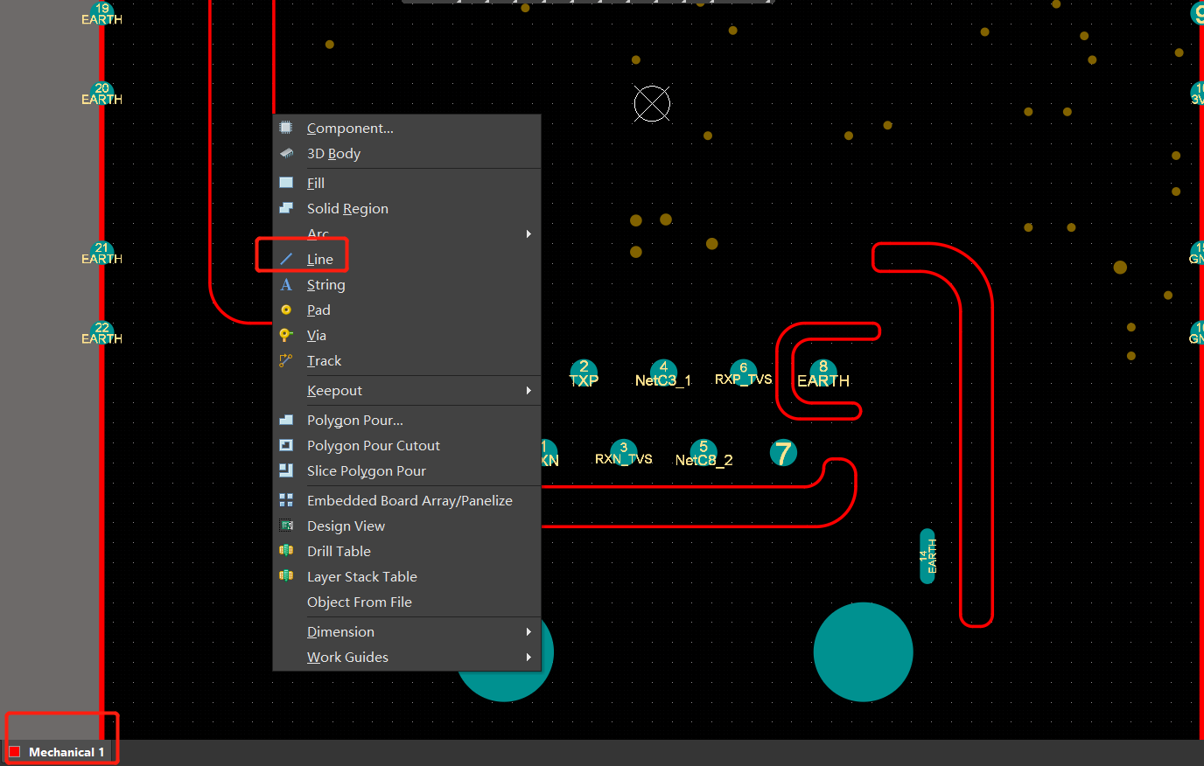Open the Keepout submenu entry
Viewport: 1204px width, 766px height.
407,390
